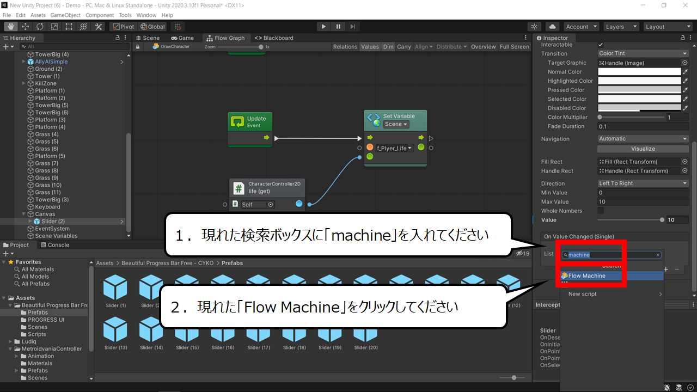Select the Scale tool
Image resolution: width=697 pixels, height=392 pixels.
point(54,26)
